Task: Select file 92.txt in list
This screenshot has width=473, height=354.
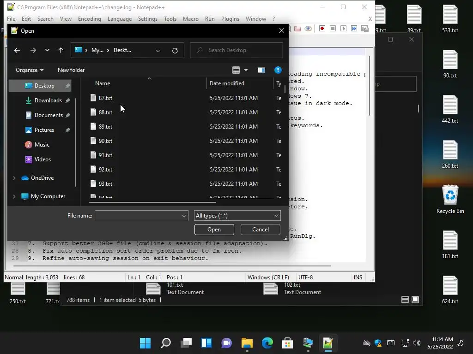Action: (105, 170)
